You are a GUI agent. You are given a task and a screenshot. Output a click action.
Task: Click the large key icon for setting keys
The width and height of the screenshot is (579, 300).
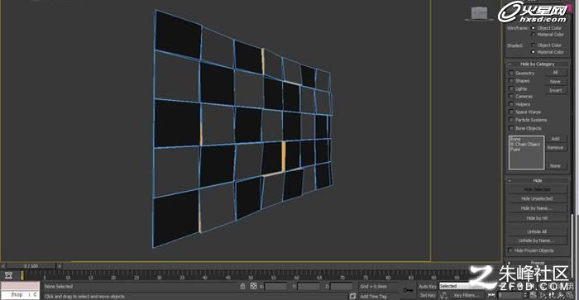408,290
